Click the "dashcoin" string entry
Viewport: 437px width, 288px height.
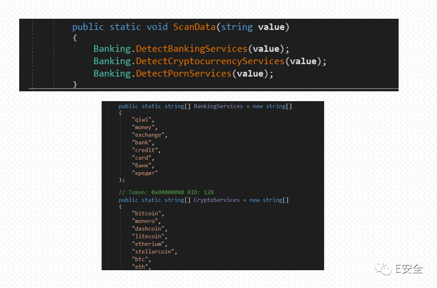click(148, 229)
